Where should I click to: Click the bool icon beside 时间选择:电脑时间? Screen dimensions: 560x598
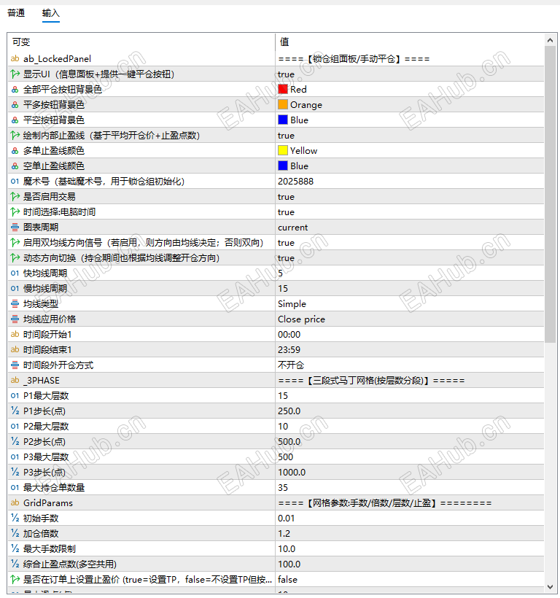pyautogui.click(x=15, y=211)
